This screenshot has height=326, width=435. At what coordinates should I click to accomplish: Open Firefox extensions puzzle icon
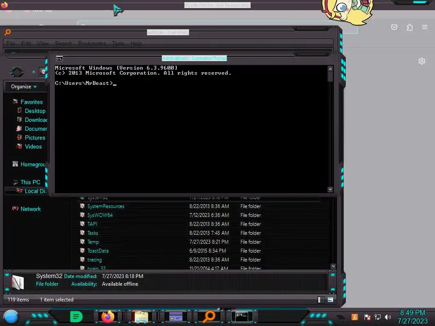[x=410, y=27]
